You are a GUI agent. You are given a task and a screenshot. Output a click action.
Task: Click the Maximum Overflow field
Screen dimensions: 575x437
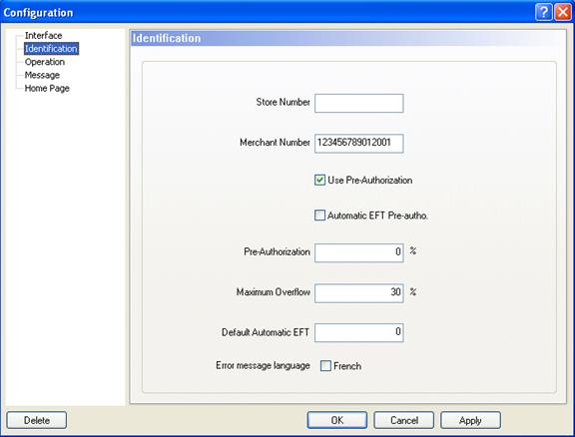359,293
